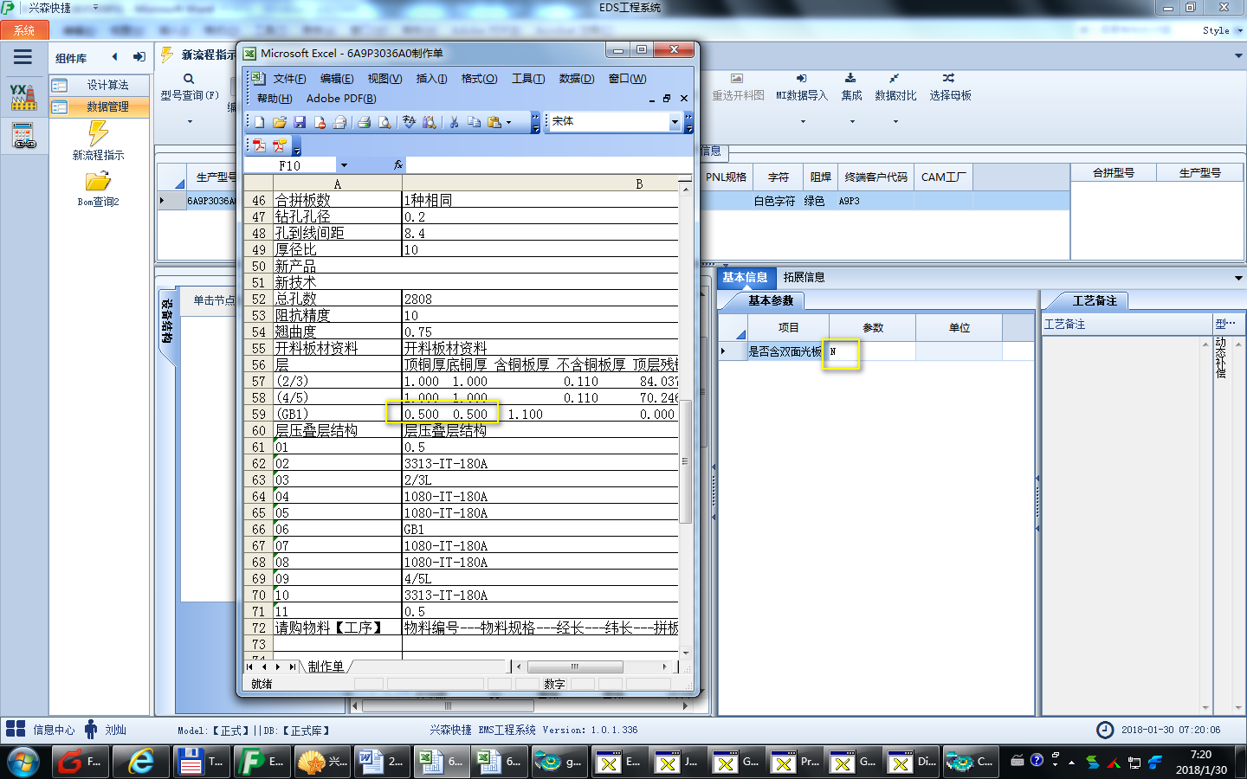
Task: Click the Spelling check icon in Excel toolbar
Action: pos(409,122)
